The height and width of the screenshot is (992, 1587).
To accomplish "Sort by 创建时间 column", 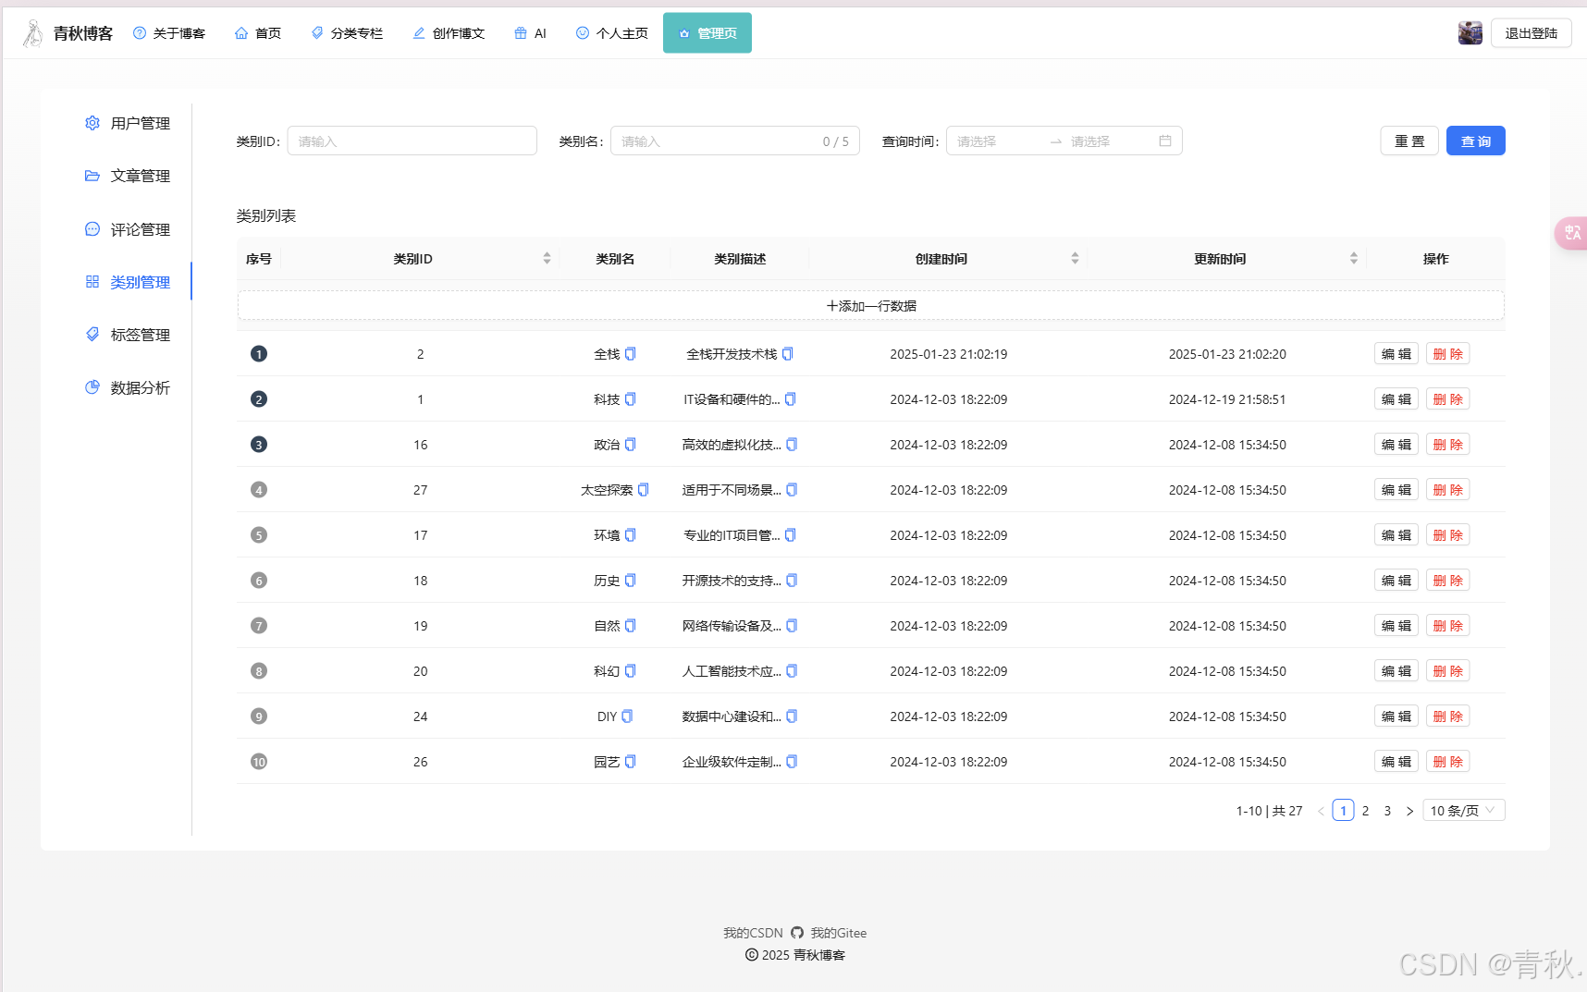I will pyautogui.click(x=1075, y=259).
